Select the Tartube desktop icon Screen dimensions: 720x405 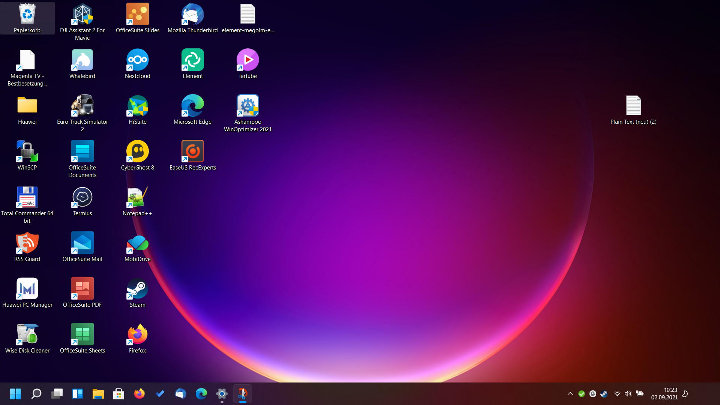[247, 64]
